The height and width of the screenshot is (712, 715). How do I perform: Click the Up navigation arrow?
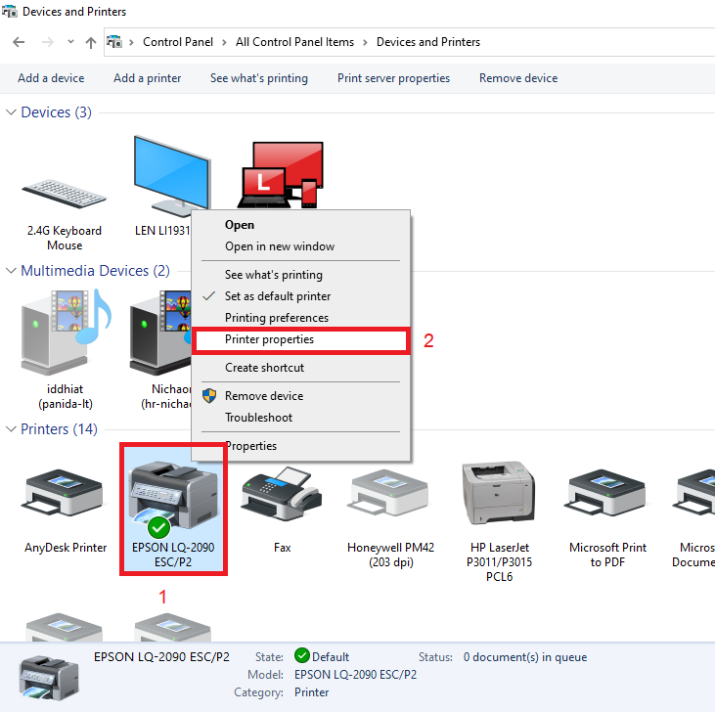91,42
